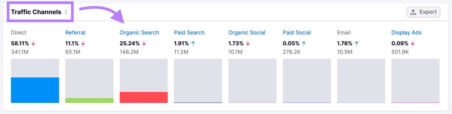The image size is (452, 114).
Task: Click the 65.1M Referral visits figure
Action: click(73, 52)
